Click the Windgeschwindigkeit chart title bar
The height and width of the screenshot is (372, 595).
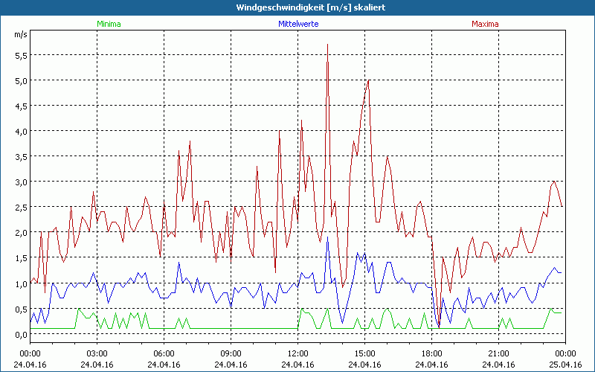point(297,7)
